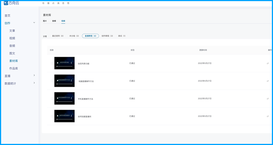The image size is (273, 145).
Task: Open 视频 in the sidebar
Action: [x=12, y=38]
